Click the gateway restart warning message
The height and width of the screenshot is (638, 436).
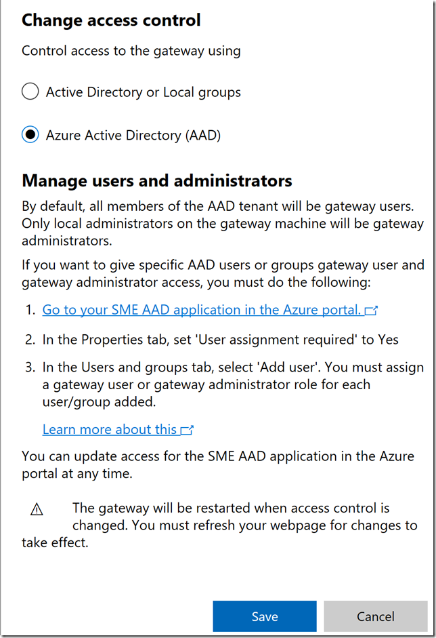click(219, 525)
